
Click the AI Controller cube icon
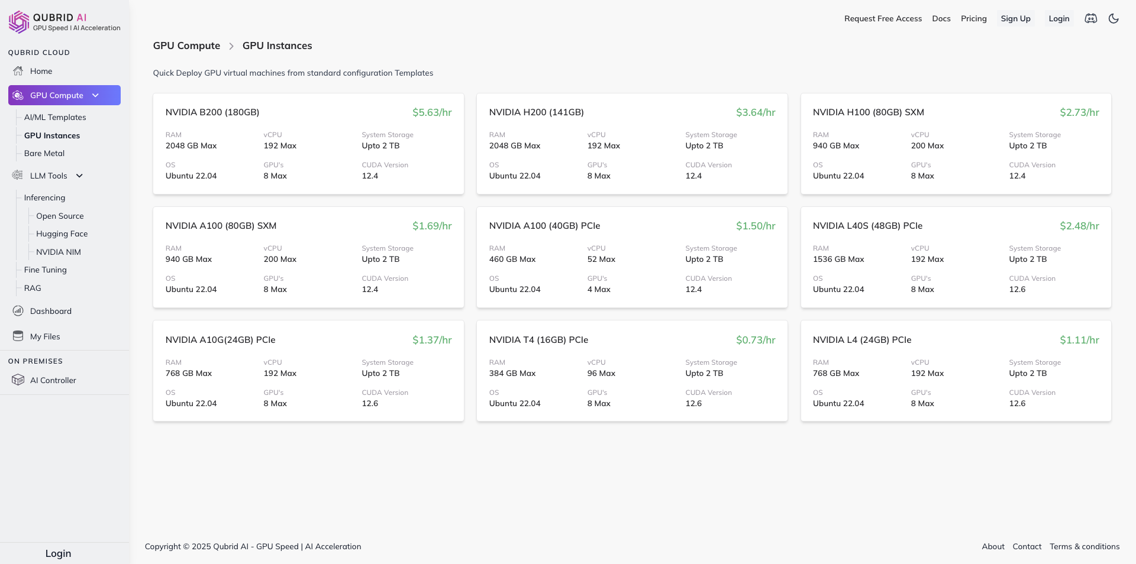tap(18, 380)
